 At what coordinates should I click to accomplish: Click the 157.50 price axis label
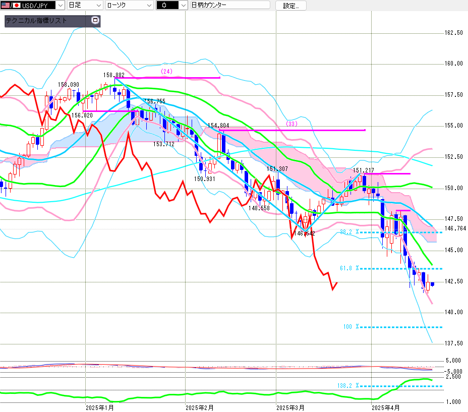pyautogui.click(x=454, y=95)
